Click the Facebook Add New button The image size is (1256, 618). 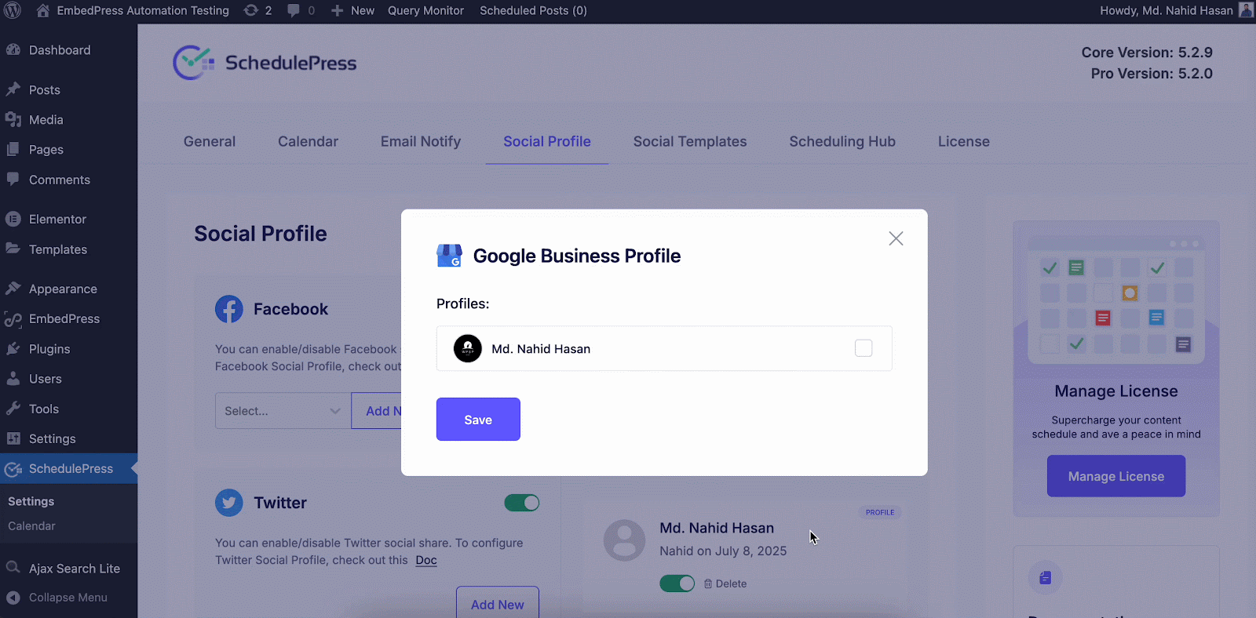click(x=377, y=410)
